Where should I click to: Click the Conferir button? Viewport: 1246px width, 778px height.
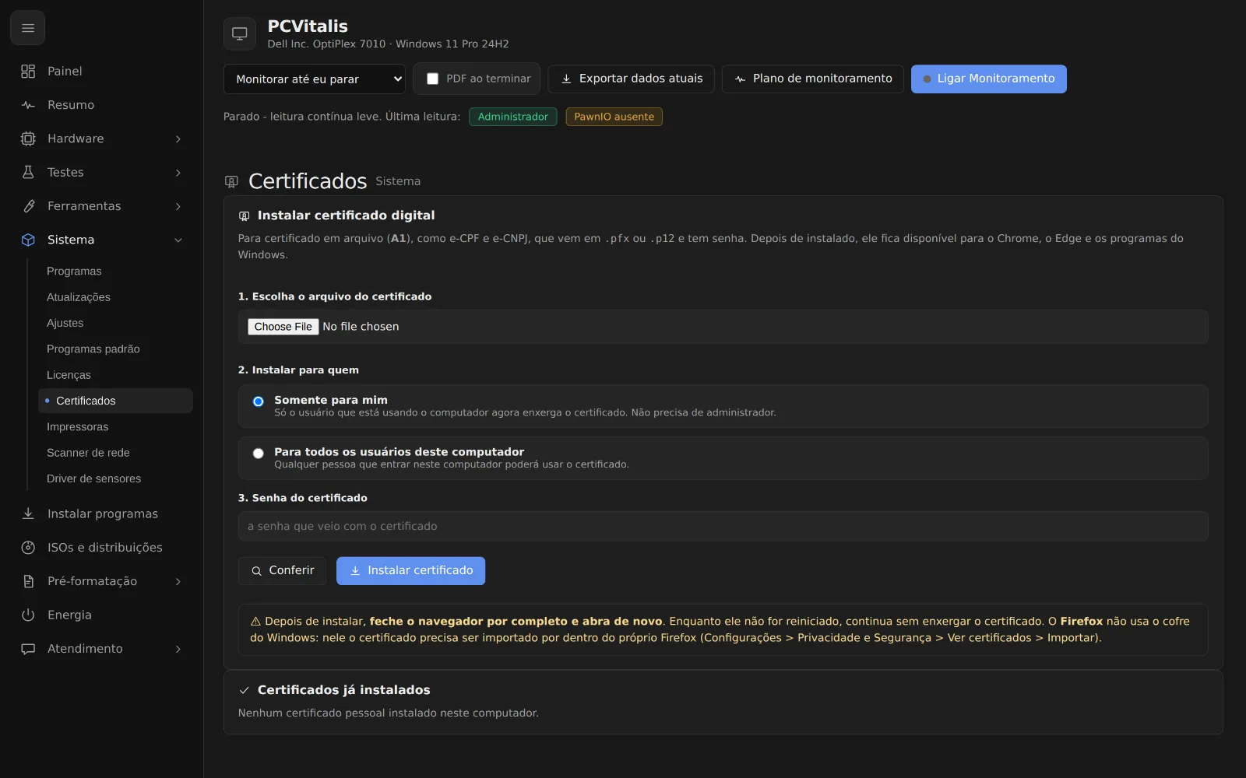click(x=282, y=570)
